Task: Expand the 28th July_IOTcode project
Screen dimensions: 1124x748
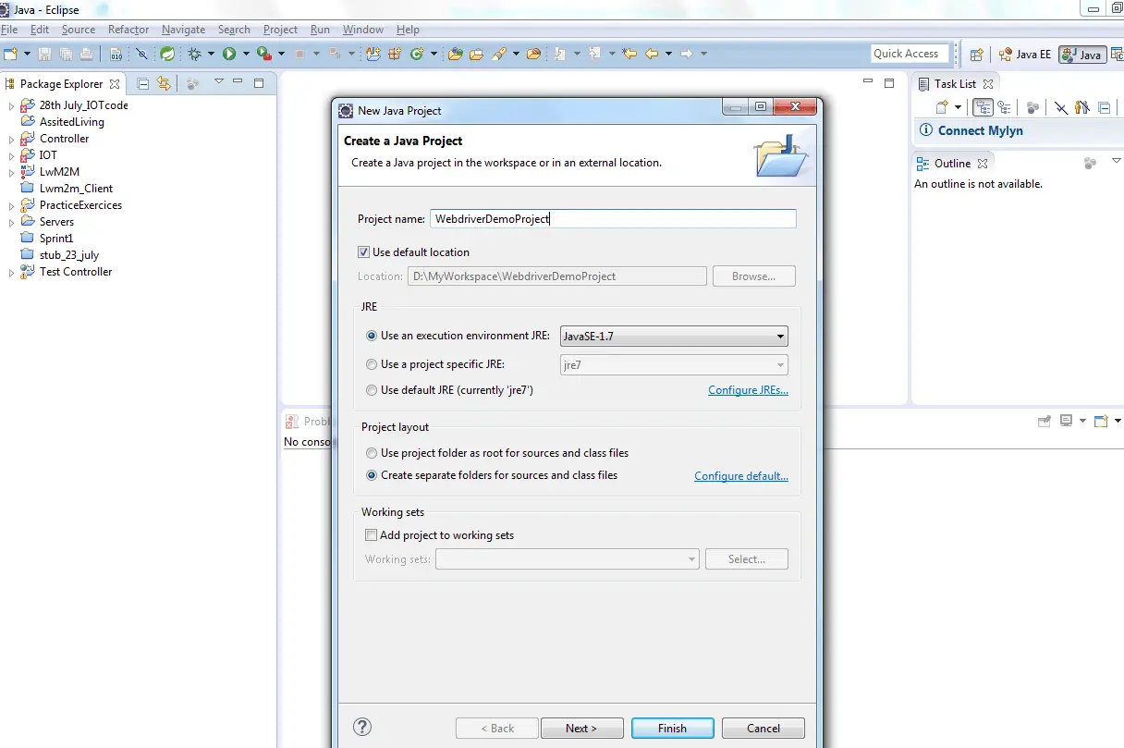Action: [x=12, y=106]
